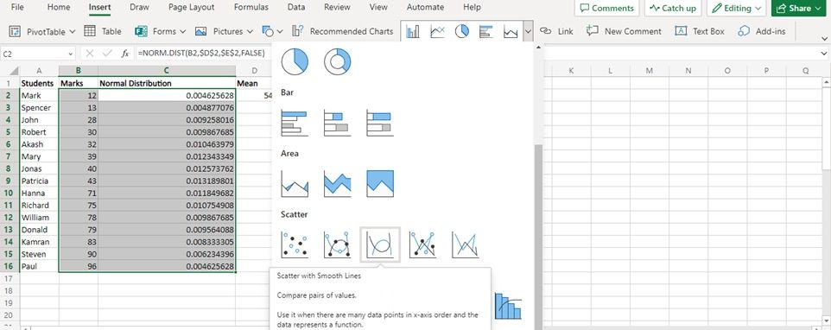Select column D header
The height and width of the screenshot is (330, 831).
[x=254, y=71]
